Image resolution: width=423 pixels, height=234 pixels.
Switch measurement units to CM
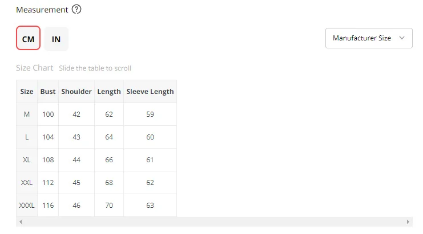tap(28, 39)
